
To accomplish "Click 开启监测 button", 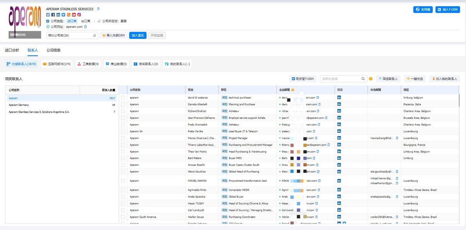I will click(157, 36).
